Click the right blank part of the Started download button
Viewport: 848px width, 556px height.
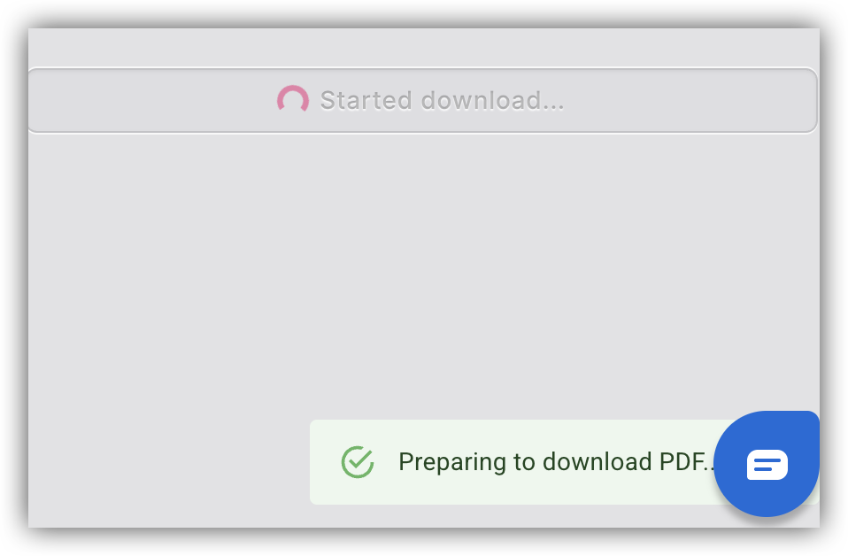pyautogui.click(x=690, y=100)
